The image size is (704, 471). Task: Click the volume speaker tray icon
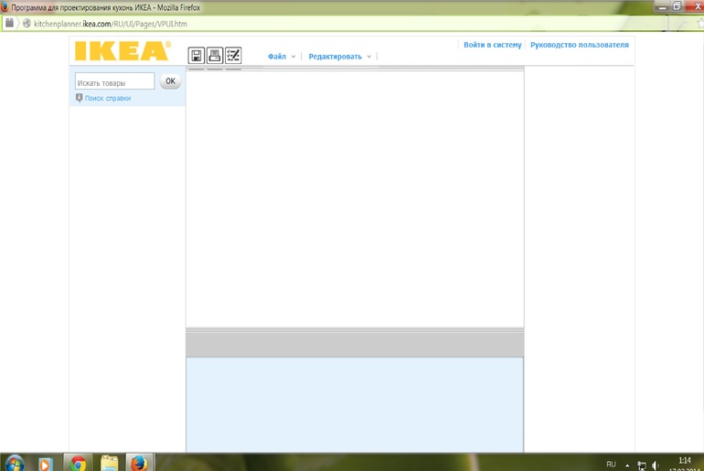click(x=656, y=465)
